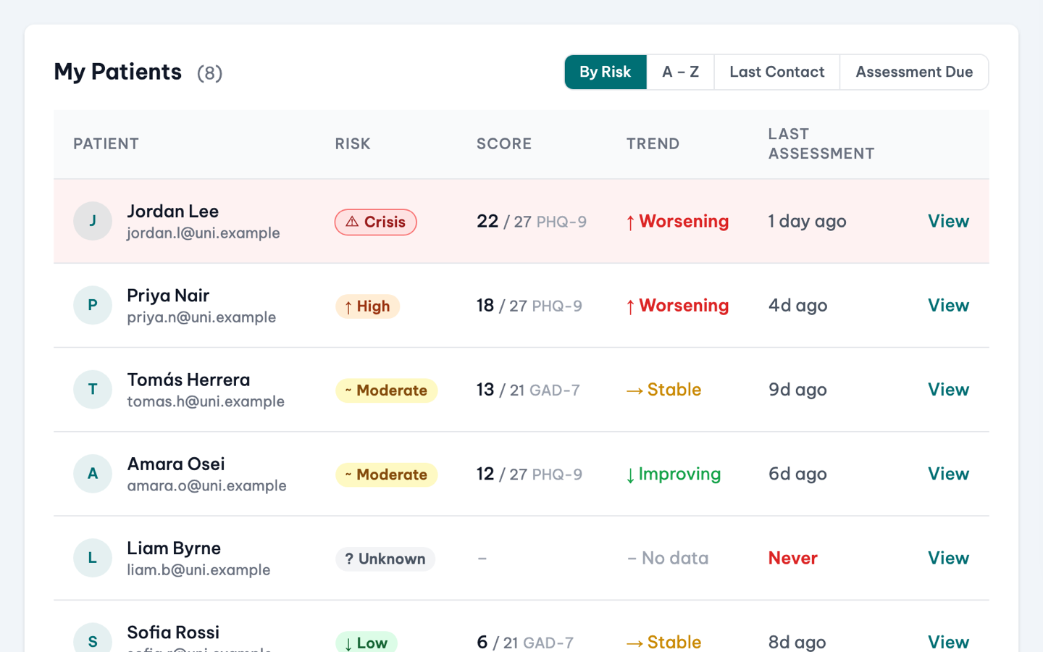Click the No data trend entry
1043x652 pixels.
[668, 558]
